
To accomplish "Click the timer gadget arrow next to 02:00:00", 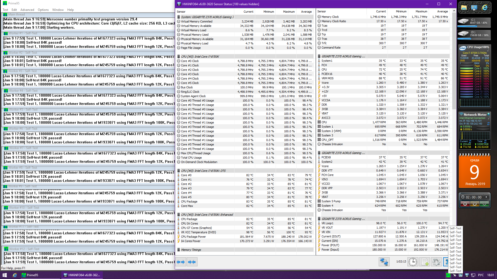I will click(x=486, y=197).
